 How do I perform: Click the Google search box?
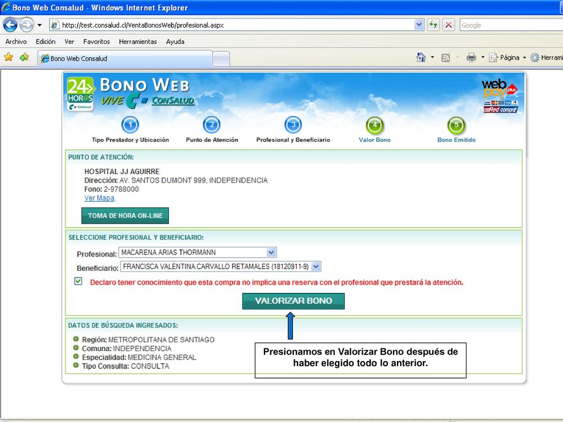pos(511,25)
